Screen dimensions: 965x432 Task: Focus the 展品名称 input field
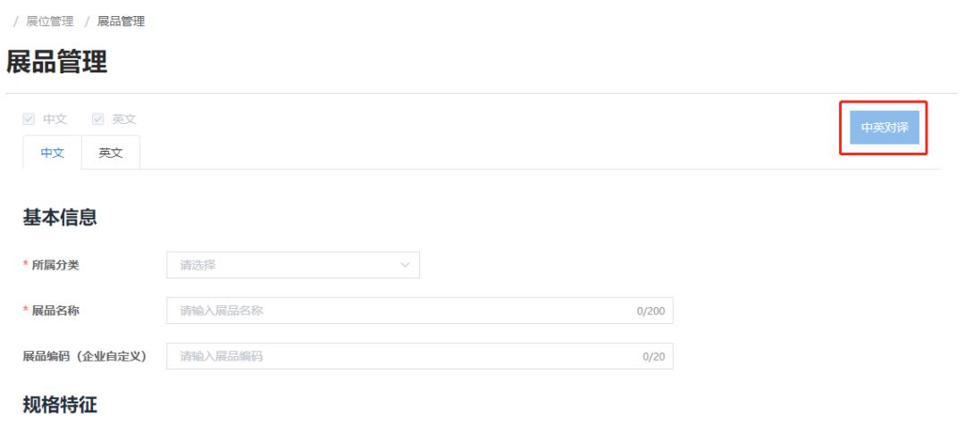point(402,311)
